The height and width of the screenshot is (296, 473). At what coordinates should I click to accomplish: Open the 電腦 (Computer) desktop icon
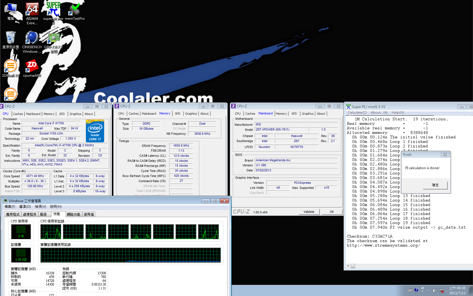pos(11,12)
